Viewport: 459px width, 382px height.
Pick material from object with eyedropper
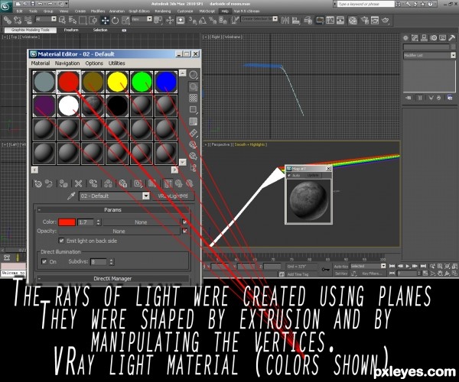[71, 196]
